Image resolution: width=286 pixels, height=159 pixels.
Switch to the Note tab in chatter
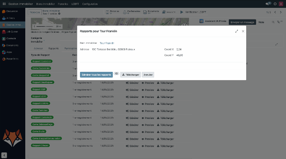[x=261, y=22]
